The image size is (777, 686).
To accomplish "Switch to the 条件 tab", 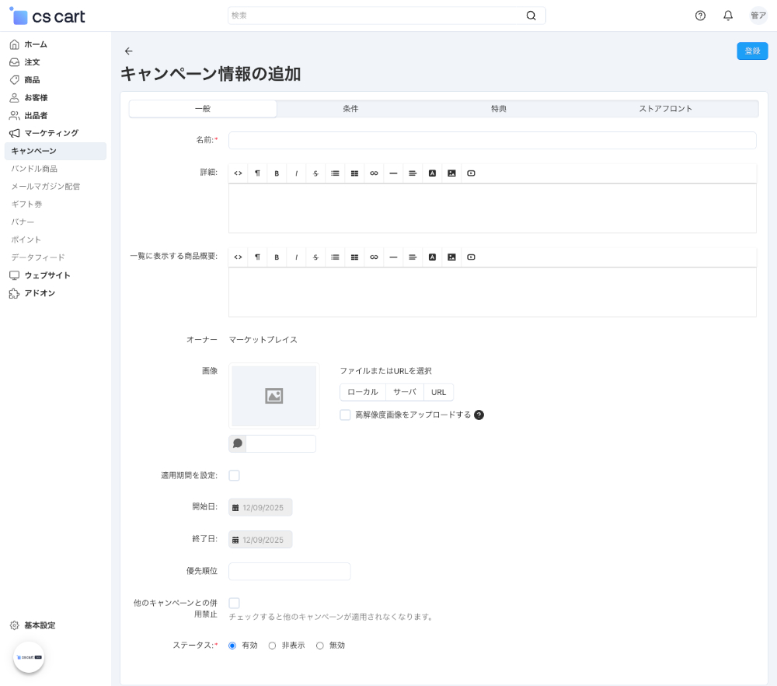I will (350, 109).
